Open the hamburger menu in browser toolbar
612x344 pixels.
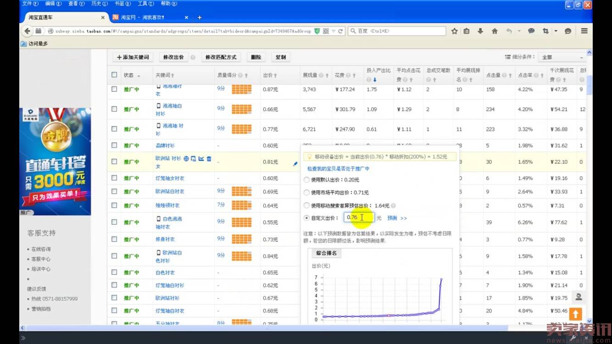[x=584, y=31]
